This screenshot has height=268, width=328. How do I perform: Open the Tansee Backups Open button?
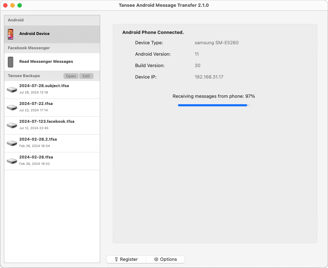point(71,76)
